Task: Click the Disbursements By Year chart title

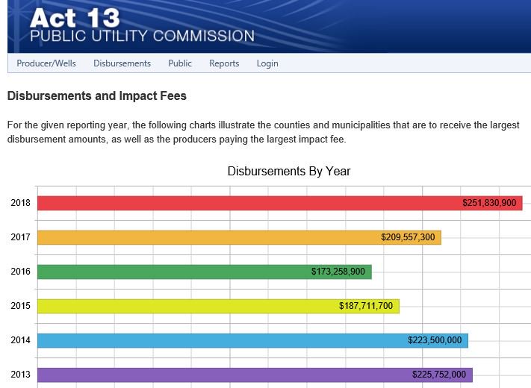Action: point(288,172)
